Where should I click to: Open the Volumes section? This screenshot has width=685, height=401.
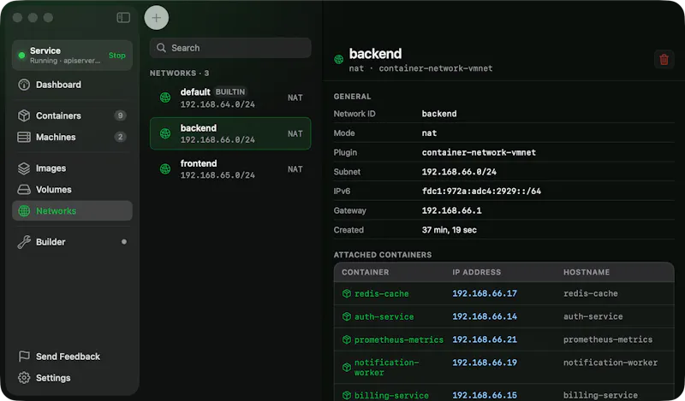pyautogui.click(x=72, y=190)
